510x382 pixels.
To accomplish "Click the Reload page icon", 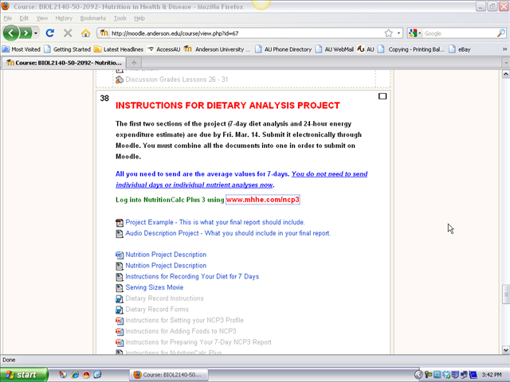I will (x=49, y=33).
